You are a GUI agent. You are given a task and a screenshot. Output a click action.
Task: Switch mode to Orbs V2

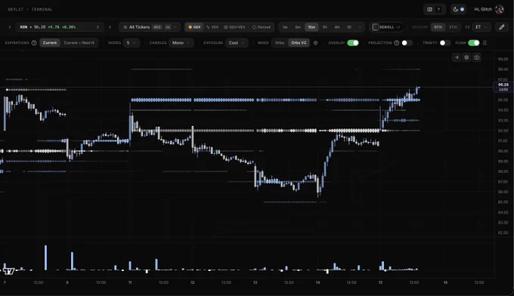pyautogui.click(x=299, y=43)
